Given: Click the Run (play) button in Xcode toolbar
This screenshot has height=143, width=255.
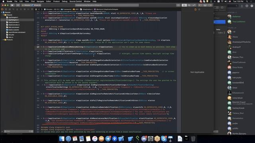Looking at the screenshot, I should click(12, 5).
